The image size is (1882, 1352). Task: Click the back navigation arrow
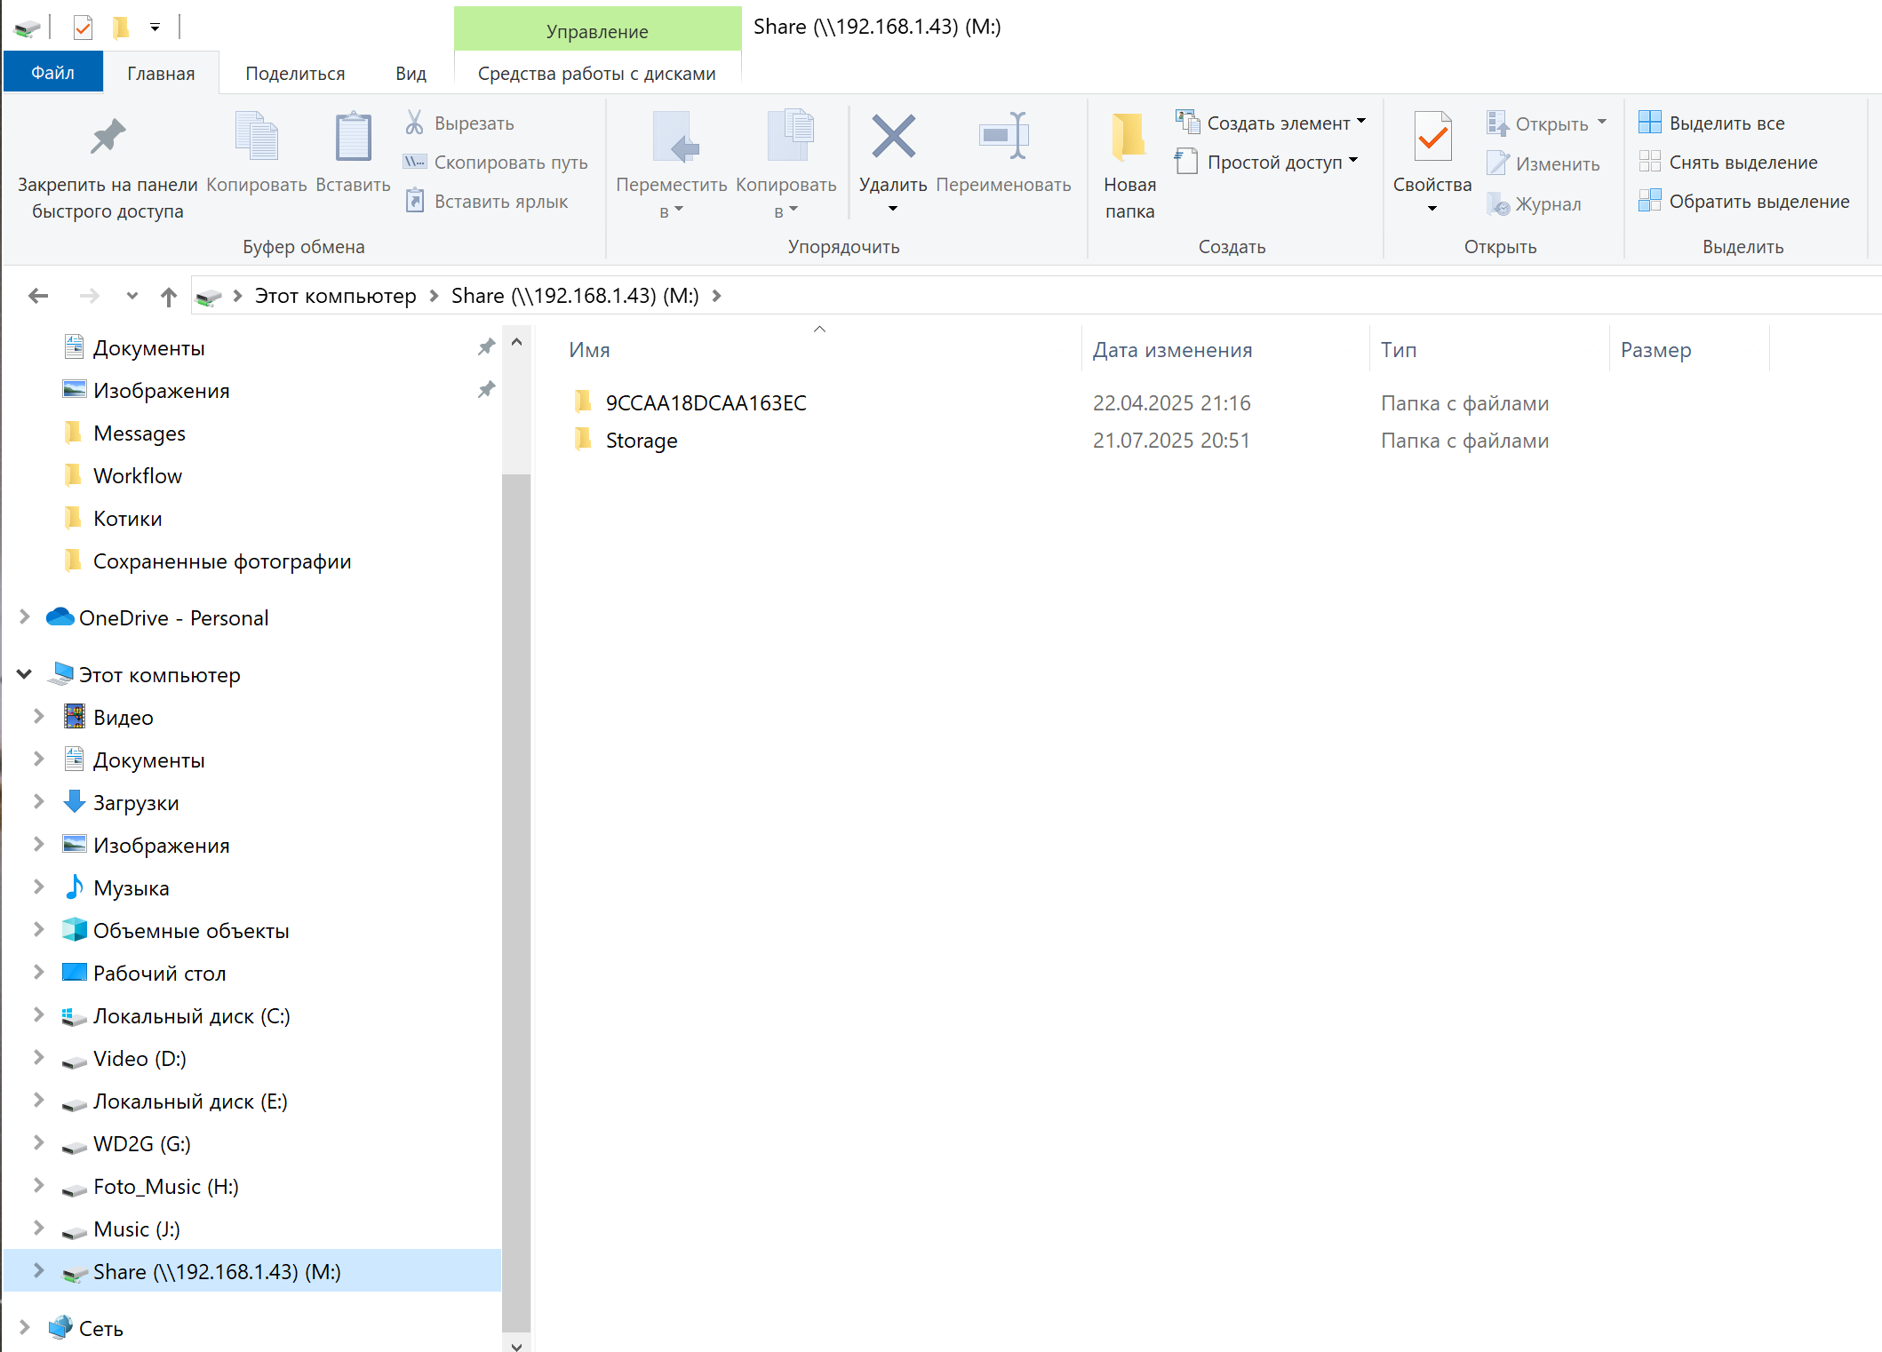38,296
